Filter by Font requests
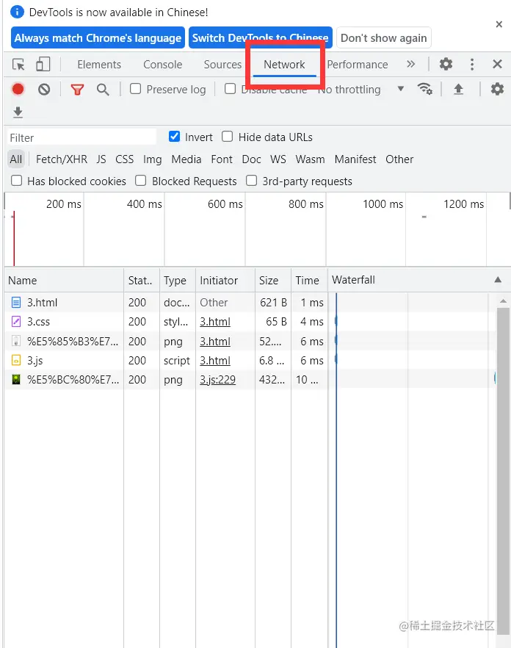The image size is (511, 648). tap(222, 159)
